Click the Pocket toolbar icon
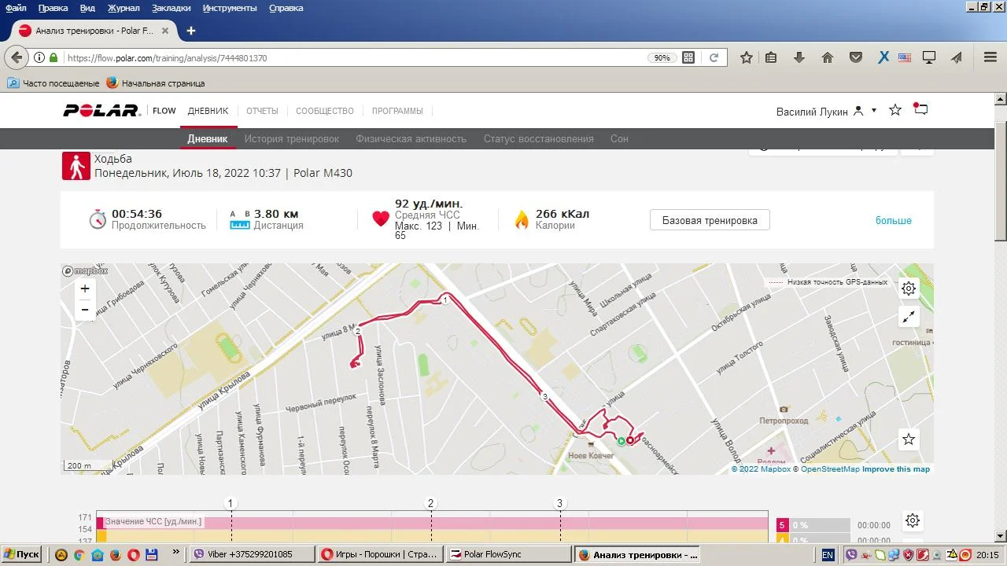 point(856,57)
